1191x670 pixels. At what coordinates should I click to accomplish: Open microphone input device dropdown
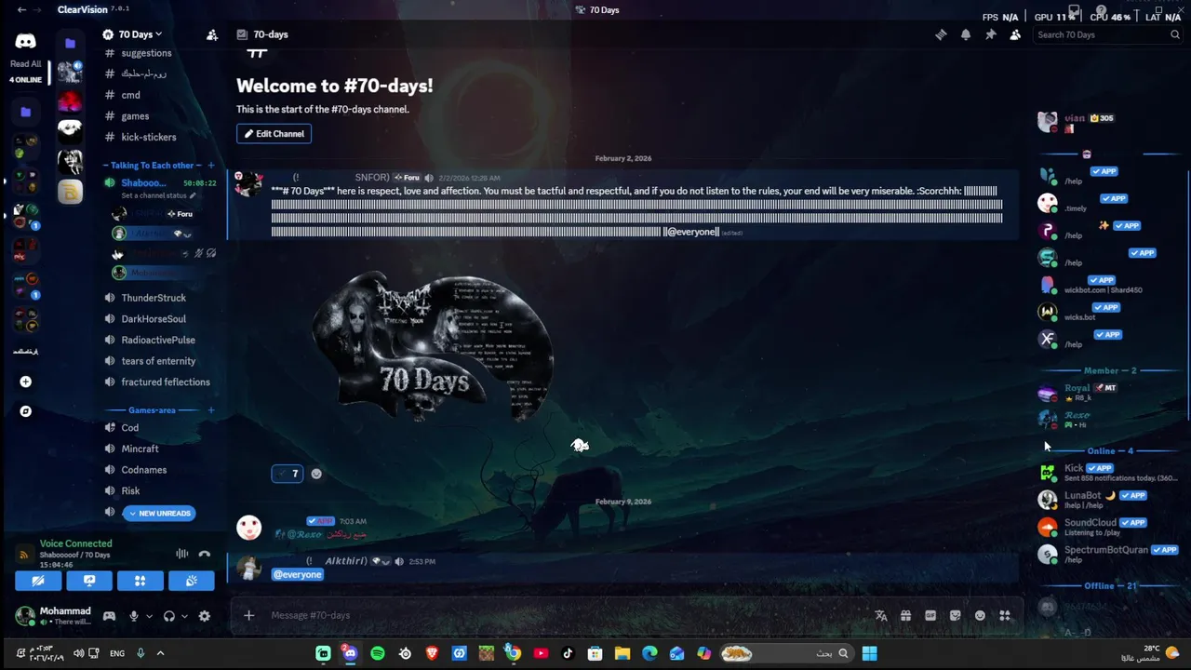coord(149,616)
